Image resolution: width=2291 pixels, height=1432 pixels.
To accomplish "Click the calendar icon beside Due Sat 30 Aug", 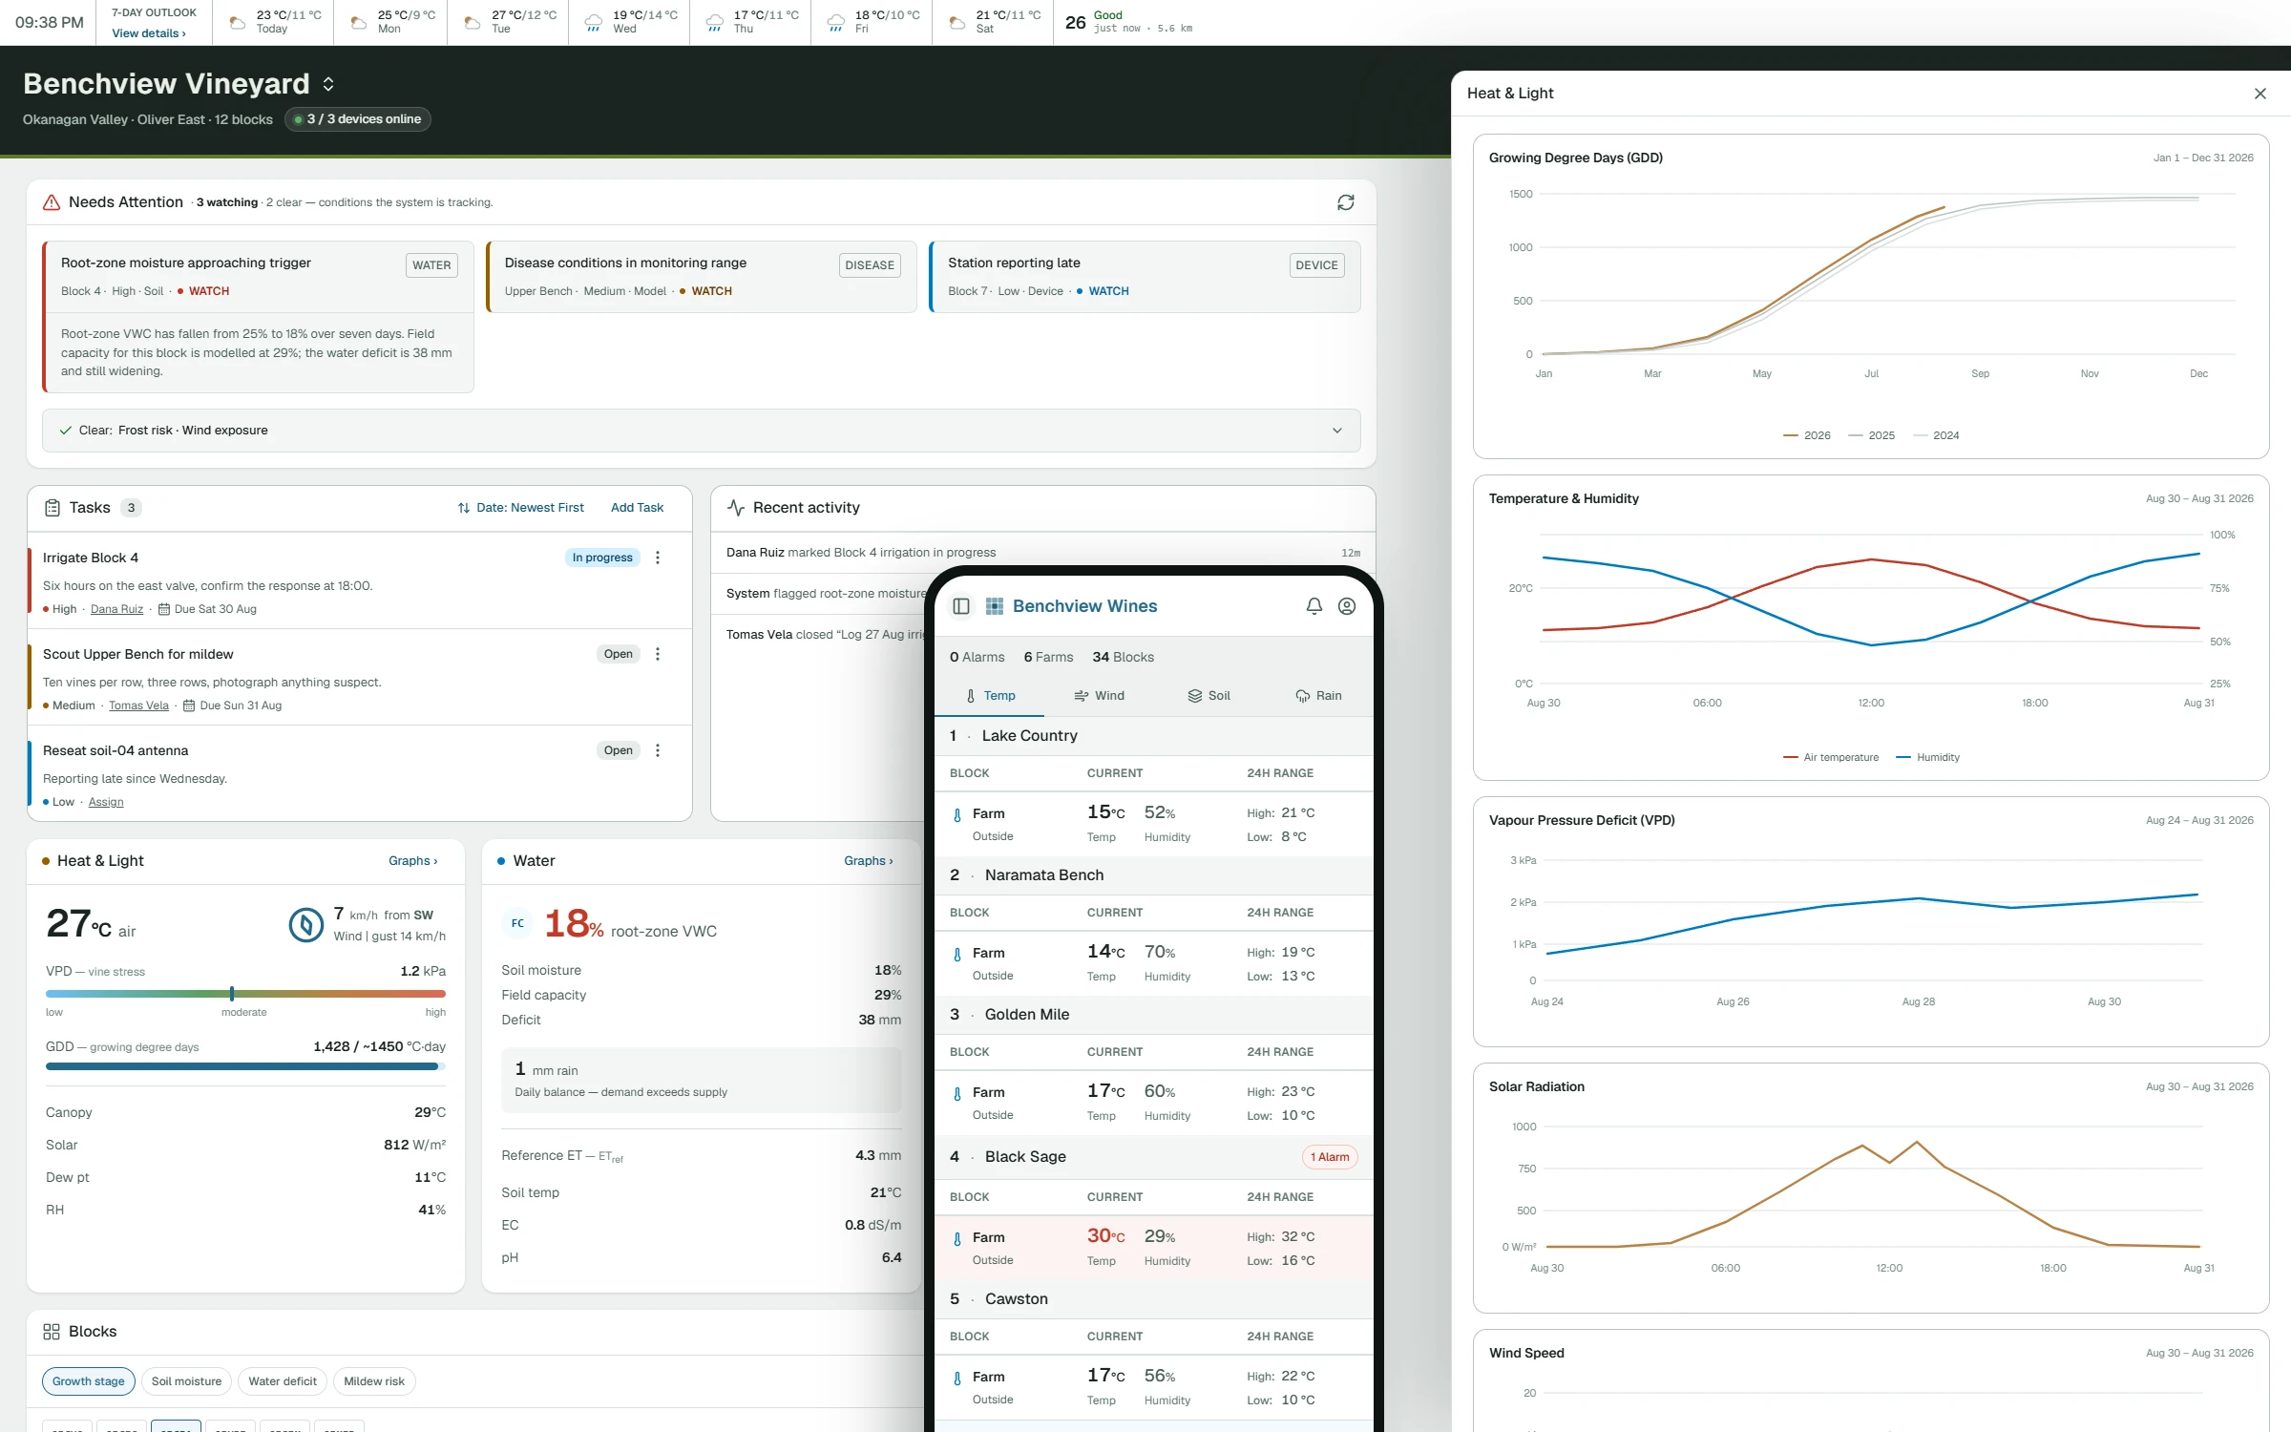I will (x=164, y=609).
